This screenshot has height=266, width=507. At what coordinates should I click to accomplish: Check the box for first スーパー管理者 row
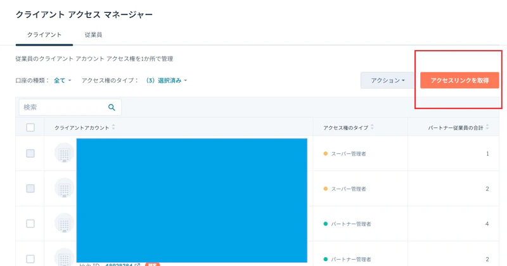[x=30, y=153]
